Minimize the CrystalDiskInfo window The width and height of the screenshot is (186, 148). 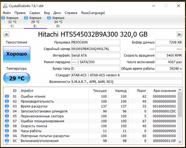(154, 6)
